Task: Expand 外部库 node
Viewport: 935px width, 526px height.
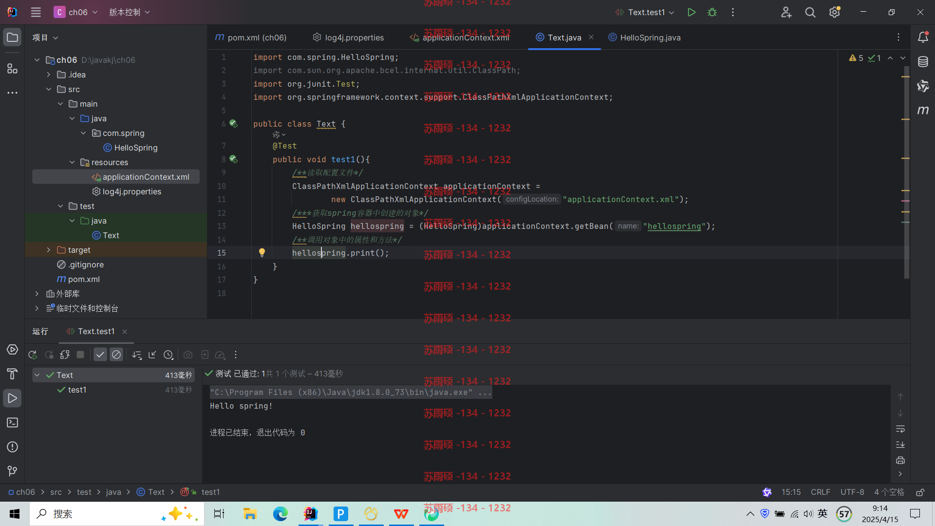Action: (37, 294)
